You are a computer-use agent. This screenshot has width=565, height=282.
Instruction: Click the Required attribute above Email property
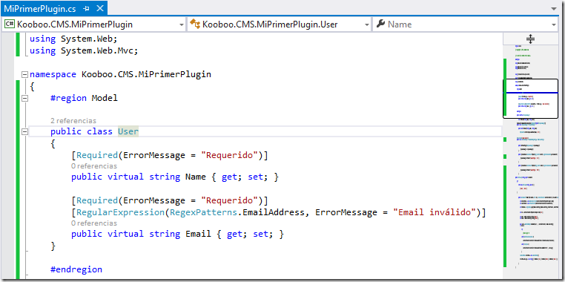[x=97, y=200]
